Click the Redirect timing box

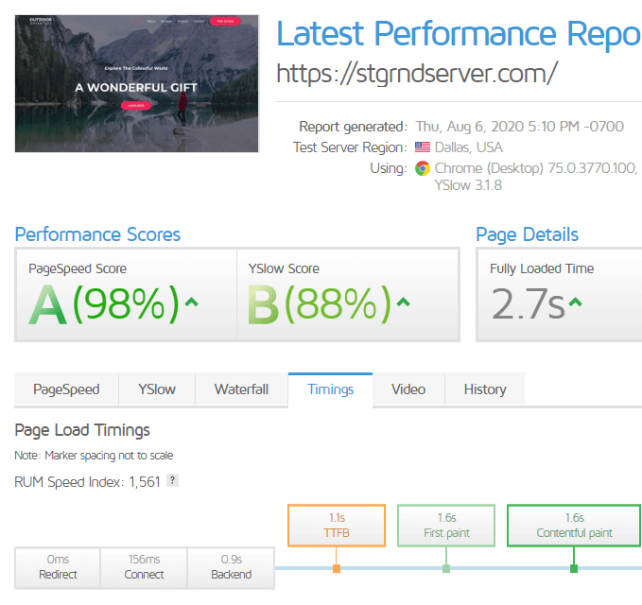tap(57, 567)
